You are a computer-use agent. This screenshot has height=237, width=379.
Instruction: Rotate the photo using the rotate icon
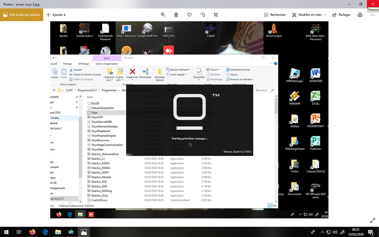[x=203, y=15]
